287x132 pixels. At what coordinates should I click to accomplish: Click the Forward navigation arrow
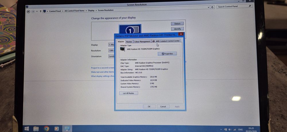click(33, 11)
